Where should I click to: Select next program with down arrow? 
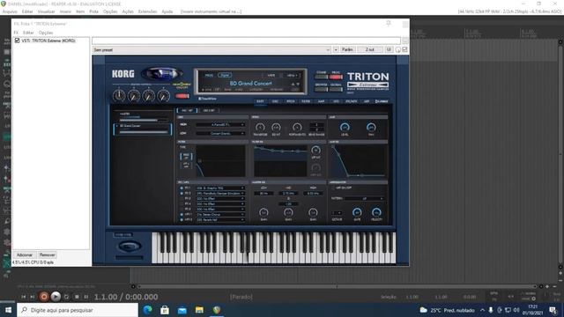298,85
